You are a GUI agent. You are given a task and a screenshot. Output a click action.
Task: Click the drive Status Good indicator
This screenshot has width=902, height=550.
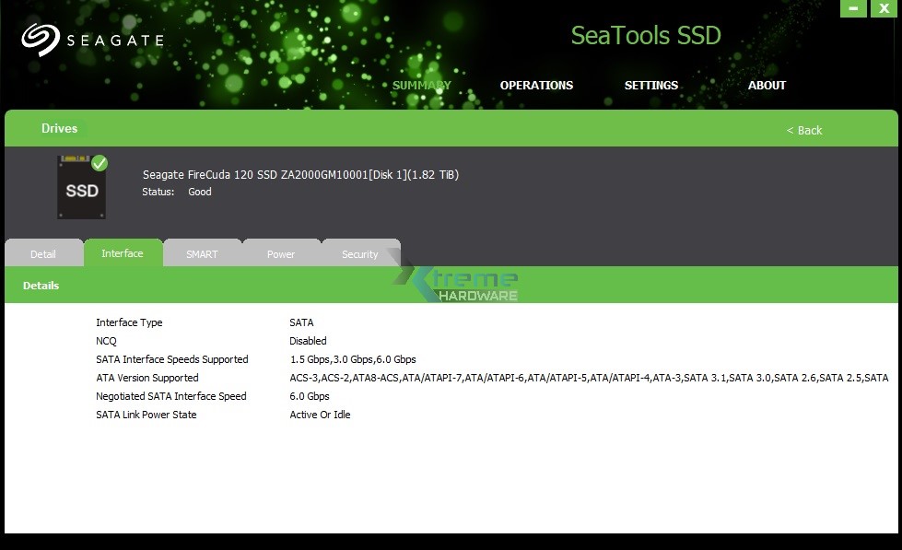(x=199, y=192)
